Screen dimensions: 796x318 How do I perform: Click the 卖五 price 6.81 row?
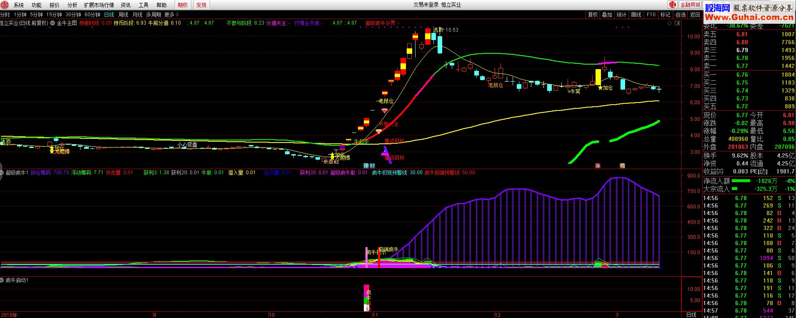pos(749,34)
